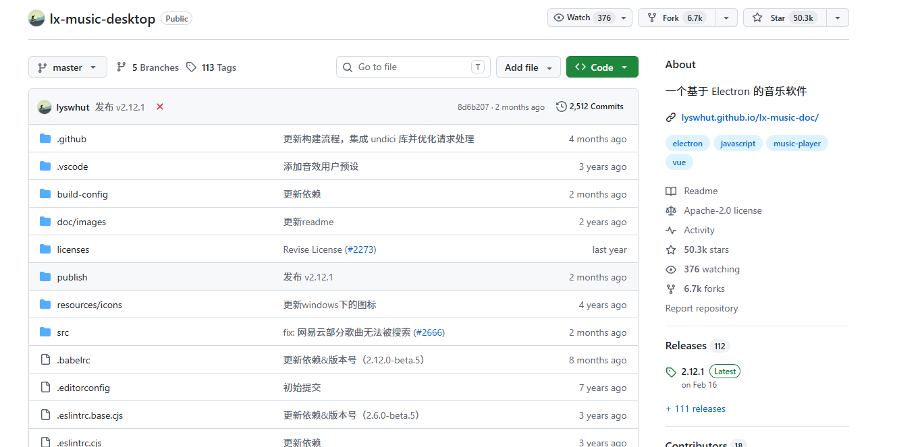
Task: Click the fork icon beside 6.7k forks
Action: pos(670,289)
